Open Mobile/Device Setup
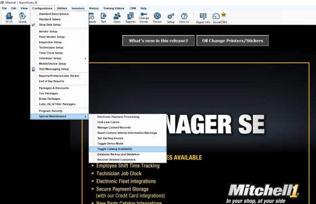Viewport: 316px width, 204px height. (59, 64)
